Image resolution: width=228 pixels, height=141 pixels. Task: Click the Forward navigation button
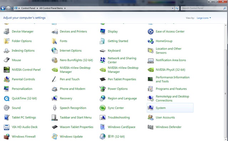click(8, 8)
